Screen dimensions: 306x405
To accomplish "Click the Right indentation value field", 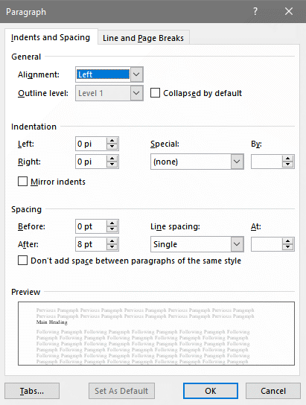I will (x=91, y=162).
